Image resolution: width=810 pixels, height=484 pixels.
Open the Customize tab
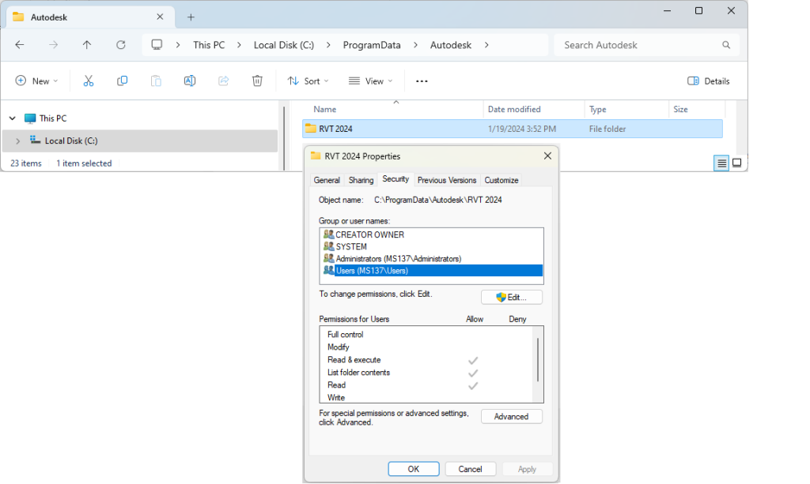[501, 180]
